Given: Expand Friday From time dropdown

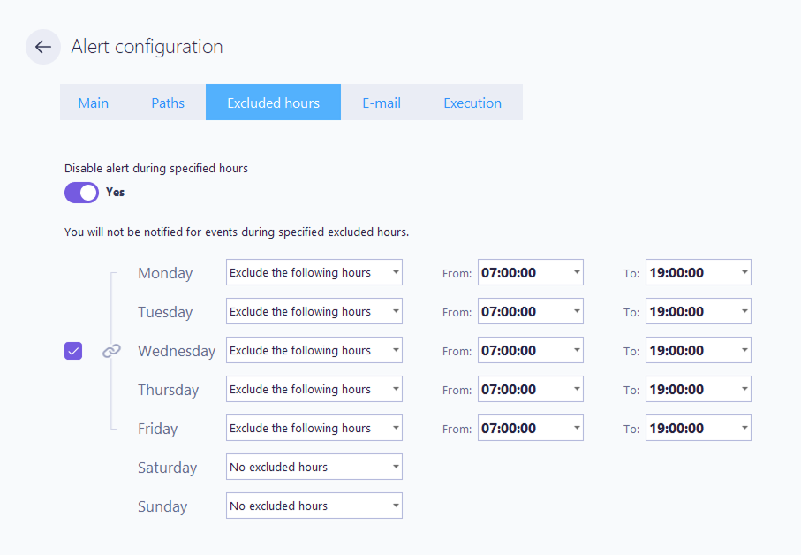Looking at the screenshot, I should [530, 428].
